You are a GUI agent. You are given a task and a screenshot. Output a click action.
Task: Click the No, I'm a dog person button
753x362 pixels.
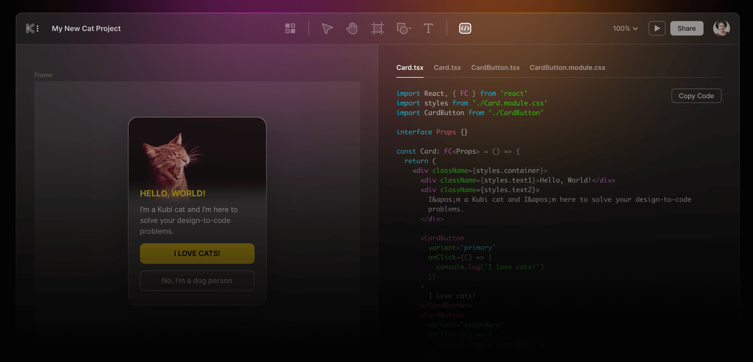197,280
